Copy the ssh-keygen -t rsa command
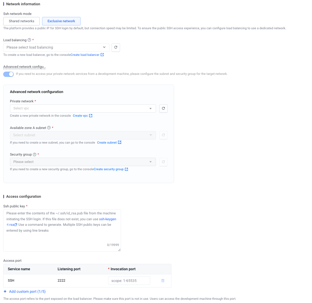312x303 pixels. [x=16, y=225]
